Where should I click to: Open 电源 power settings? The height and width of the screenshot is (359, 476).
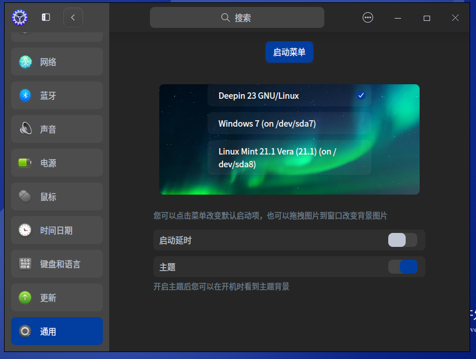click(x=56, y=163)
